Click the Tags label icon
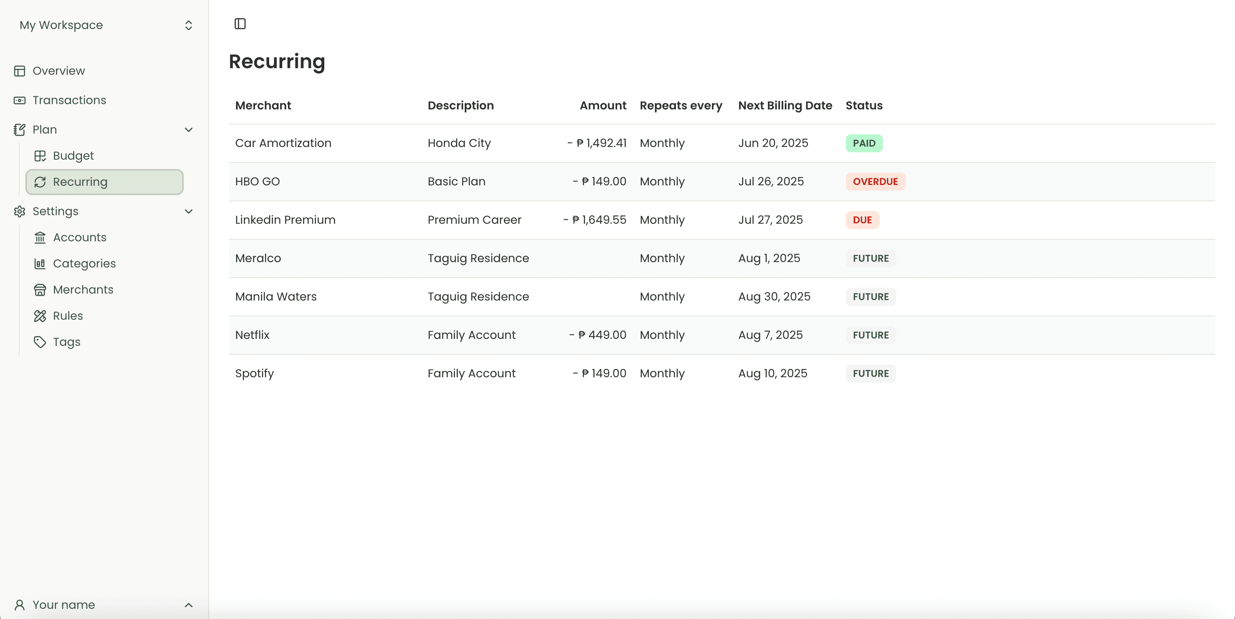Image resolution: width=1235 pixels, height=619 pixels. pyautogui.click(x=40, y=342)
